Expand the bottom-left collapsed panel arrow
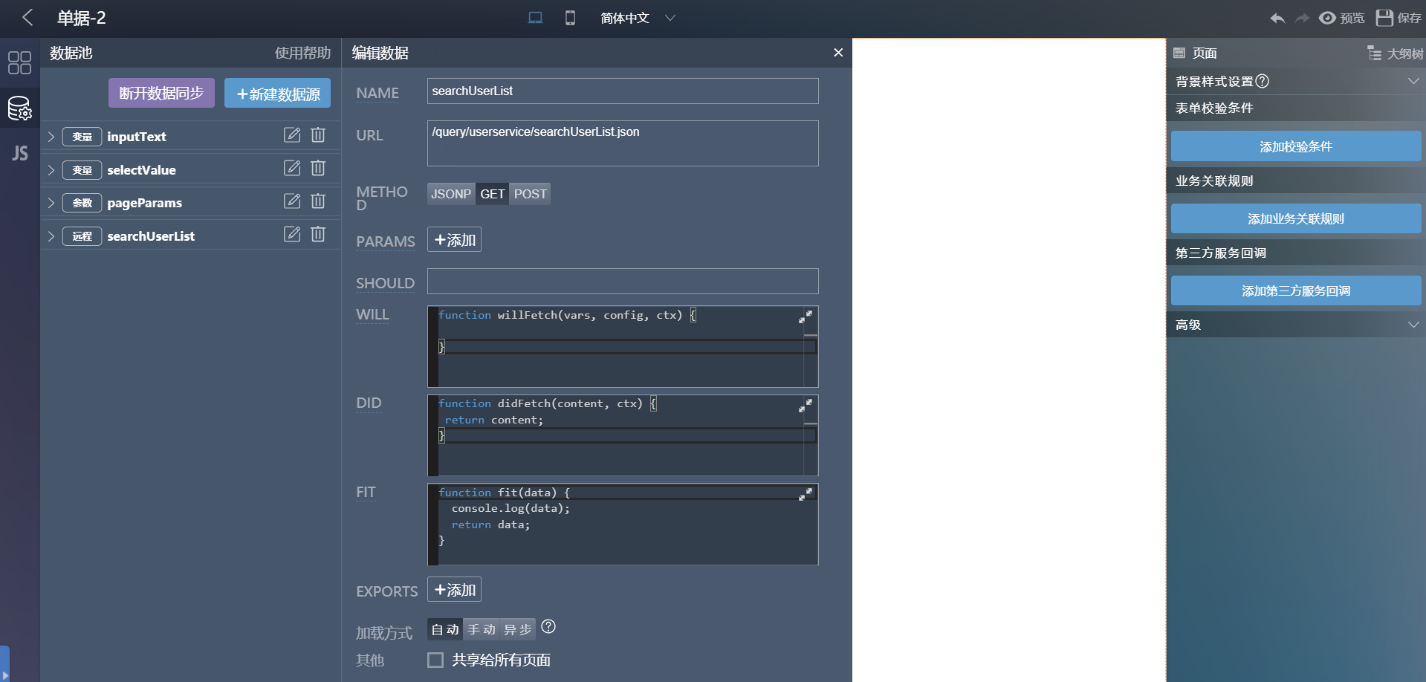 point(4,663)
